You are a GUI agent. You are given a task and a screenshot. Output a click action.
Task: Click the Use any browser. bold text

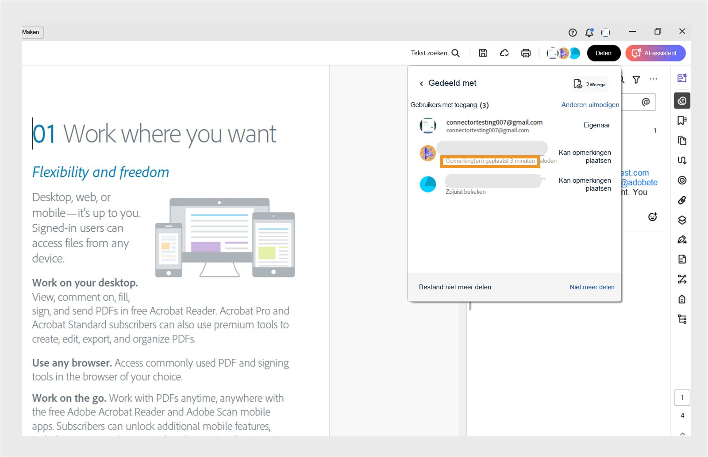pos(72,363)
